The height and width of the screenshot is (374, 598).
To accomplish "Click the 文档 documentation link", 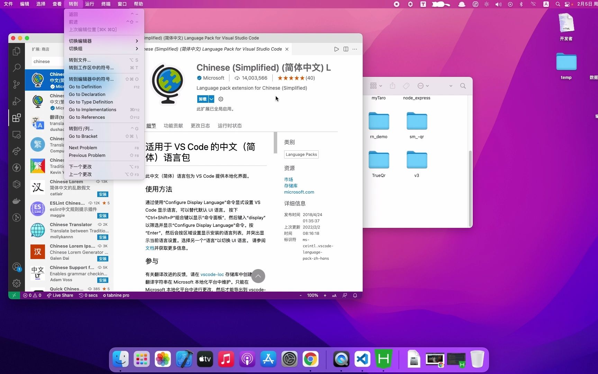I will 150,248.
